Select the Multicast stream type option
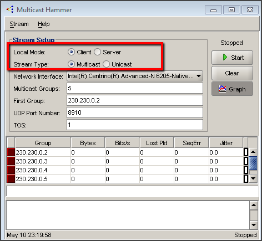This screenshot has height=241, width=262. click(71, 64)
